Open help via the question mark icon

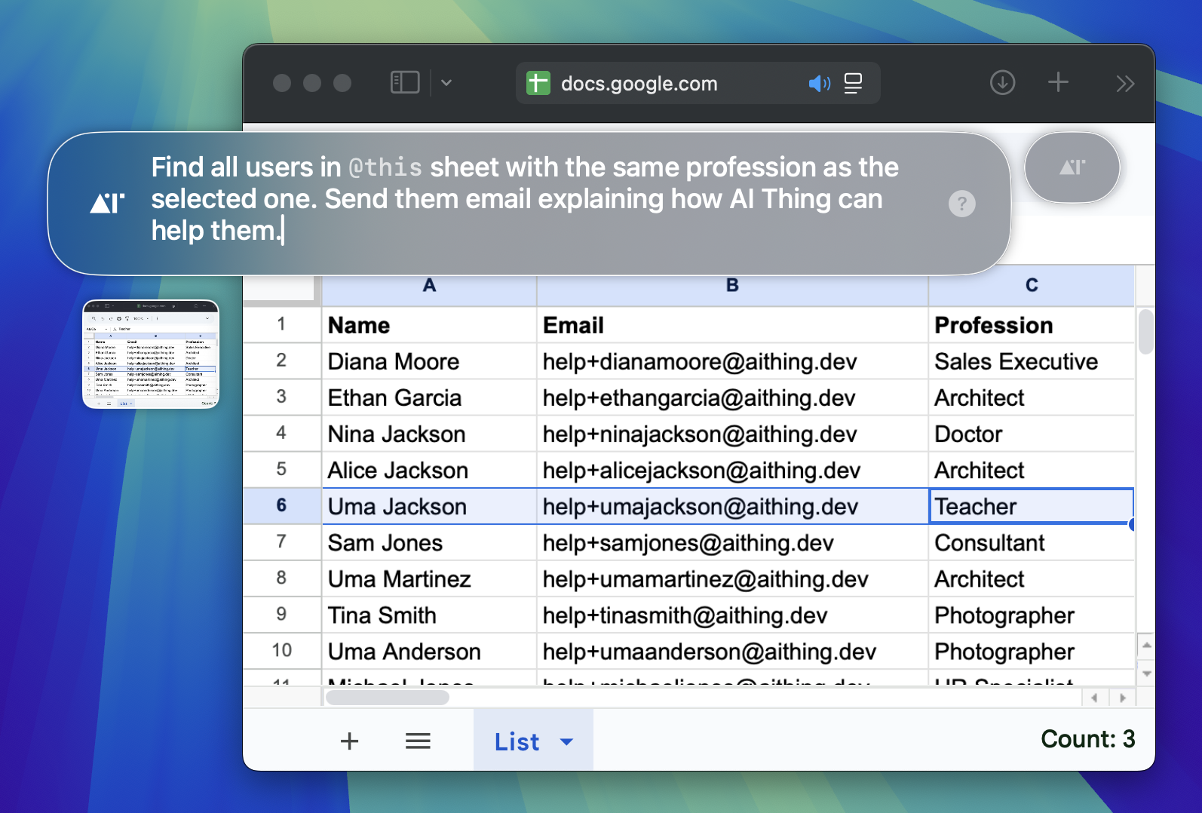click(x=961, y=204)
